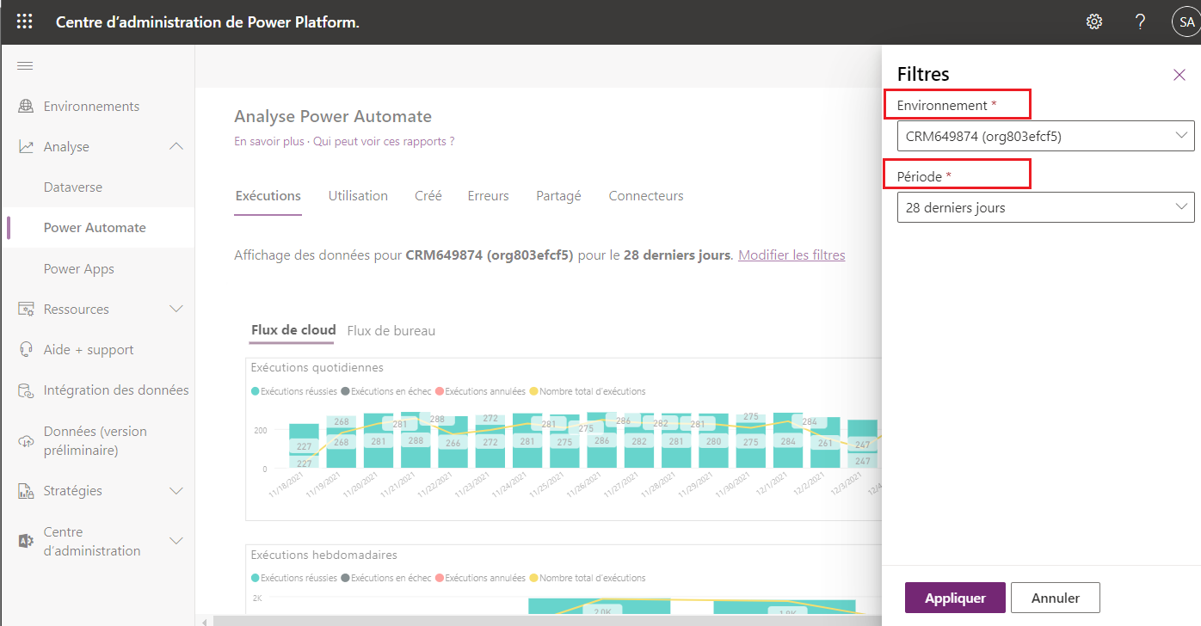Click Qui peut voir ces rapports link
The width and height of the screenshot is (1201, 626).
384,141
